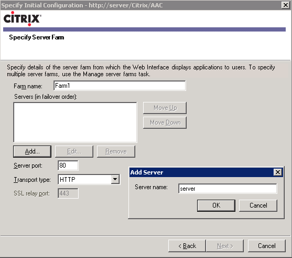Viewport: 292px width, 258px height.
Task: Click the Server port field
Action: tap(68, 166)
